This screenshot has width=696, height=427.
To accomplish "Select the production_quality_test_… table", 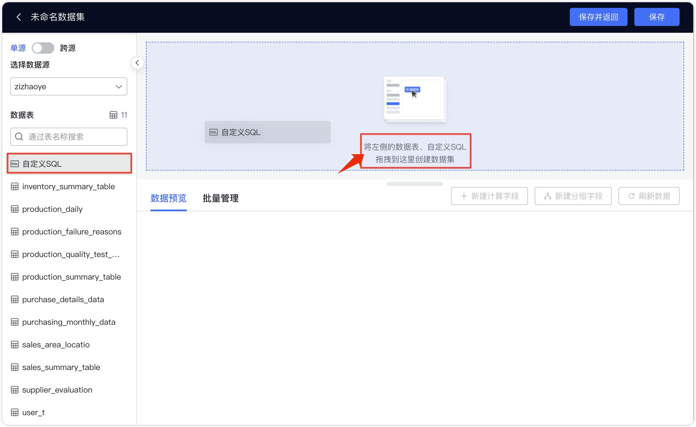I will tap(69, 254).
